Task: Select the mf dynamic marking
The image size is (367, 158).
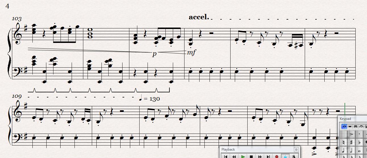Action: 191,53
